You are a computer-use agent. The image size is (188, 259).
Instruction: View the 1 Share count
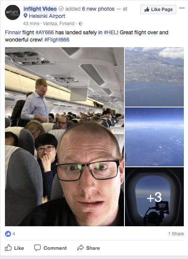point(176,234)
